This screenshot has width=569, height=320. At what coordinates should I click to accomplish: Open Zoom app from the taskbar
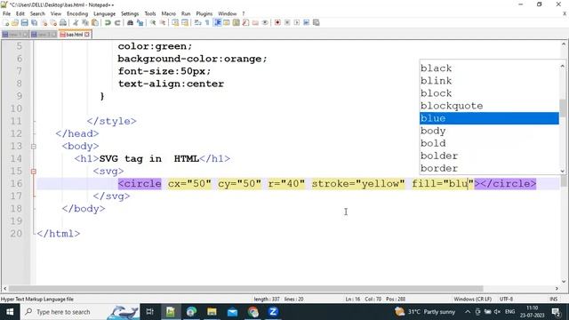coord(273,312)
